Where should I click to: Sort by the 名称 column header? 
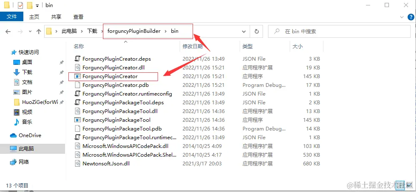78,46
